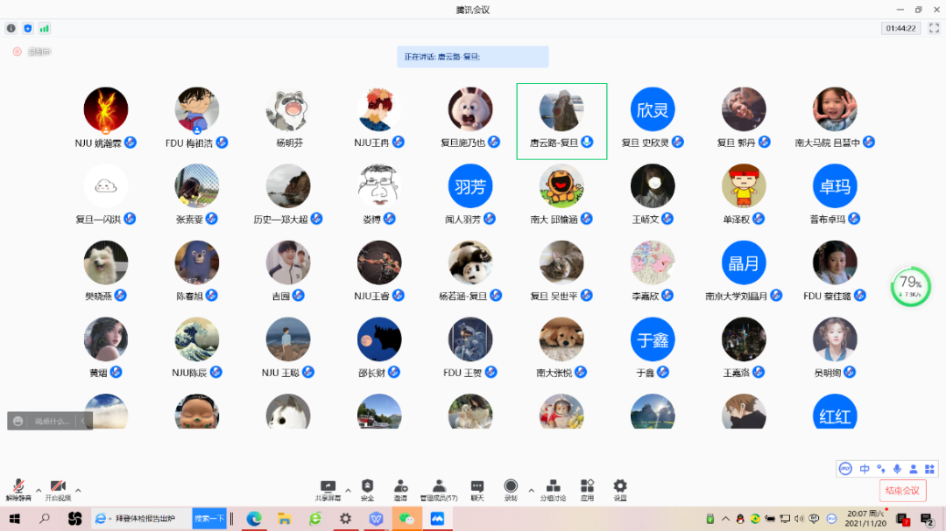Screen dimensions: 946x531
Task: Start recording with 录制 button
Action: pyautogui.click(x=511, y=489)
